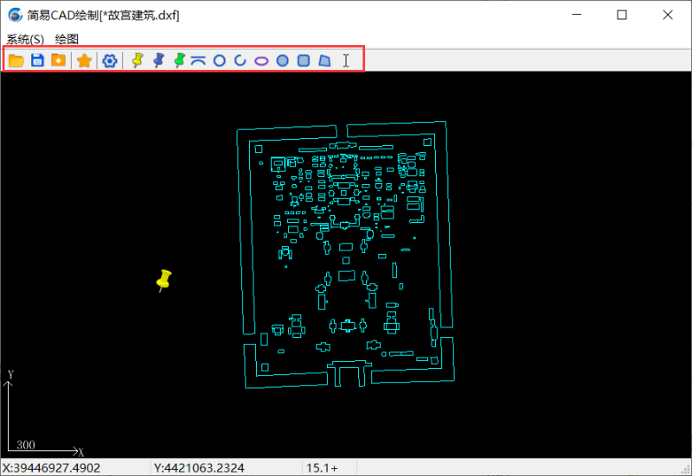The height and width of the screenshot is (476, 692).
Task: Click the yellow pushpin marker on the canvas
Action: click(163, 280)
